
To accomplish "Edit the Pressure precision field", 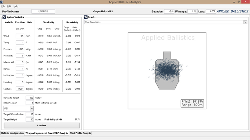I will pos(20,49).
